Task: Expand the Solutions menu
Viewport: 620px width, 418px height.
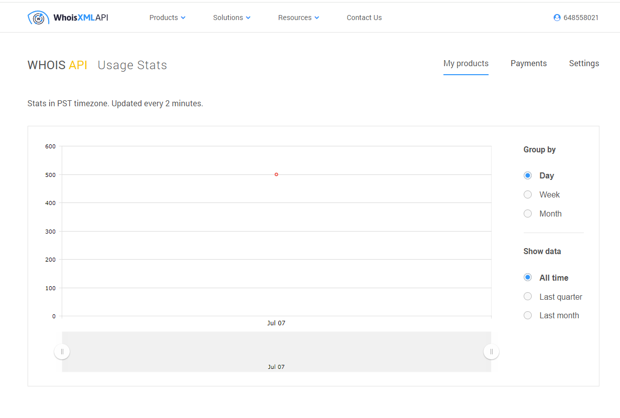Action: (232, 18)
